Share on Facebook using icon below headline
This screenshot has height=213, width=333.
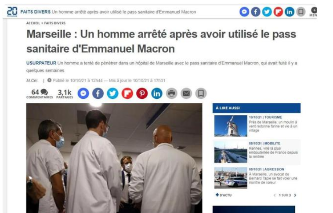point(98,94)
